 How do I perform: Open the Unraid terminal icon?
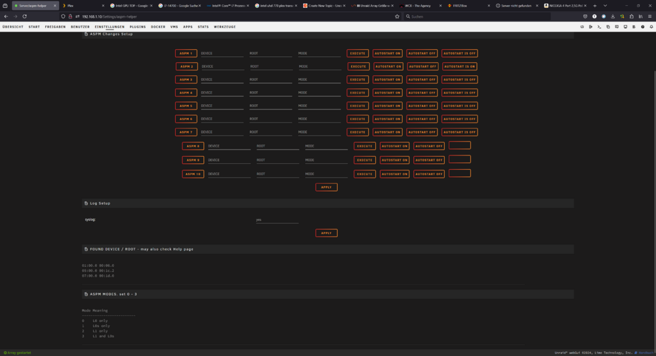pos(599,27)
